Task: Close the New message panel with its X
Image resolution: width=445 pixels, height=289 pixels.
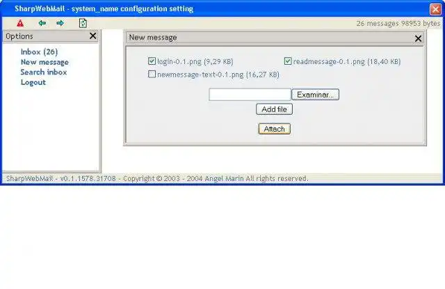Action: click(418, 38)
